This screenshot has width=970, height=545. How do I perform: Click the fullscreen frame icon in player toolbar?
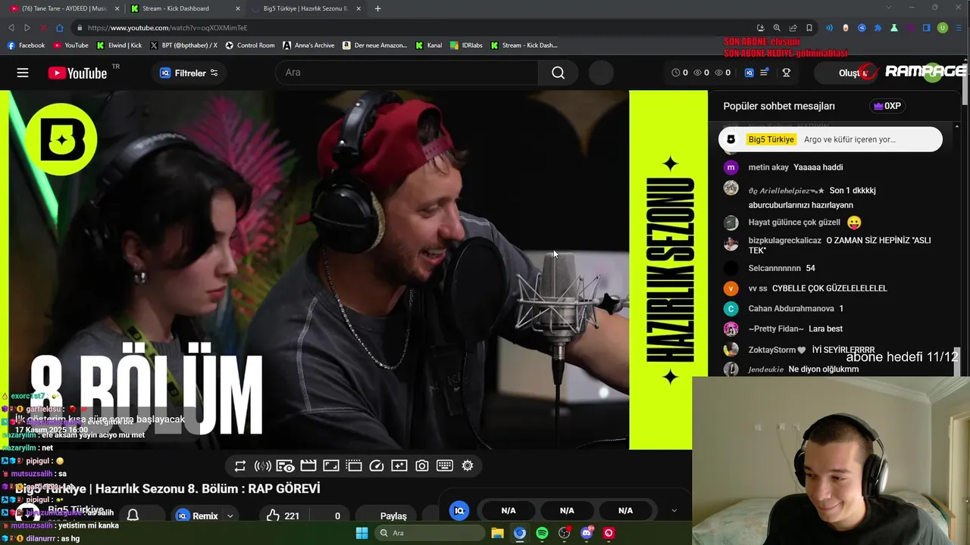point(331,466)
